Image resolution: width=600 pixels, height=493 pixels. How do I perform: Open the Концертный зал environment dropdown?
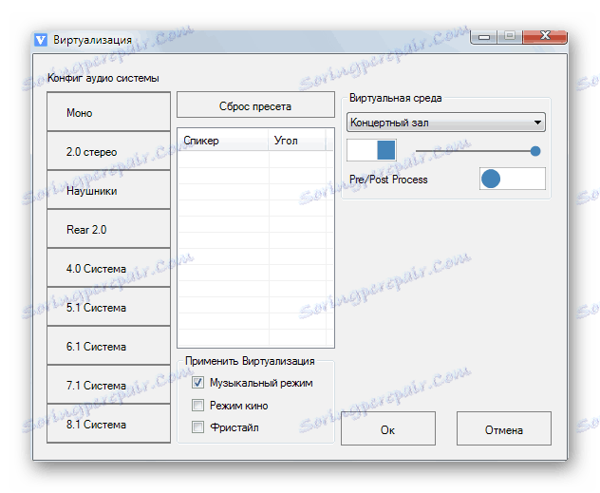446,123
